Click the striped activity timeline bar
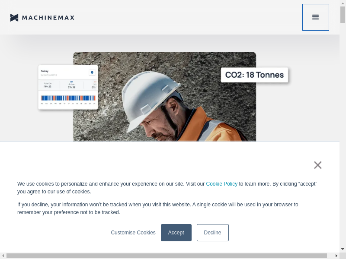Screen dimensions: 346x259 click(68, 98)
